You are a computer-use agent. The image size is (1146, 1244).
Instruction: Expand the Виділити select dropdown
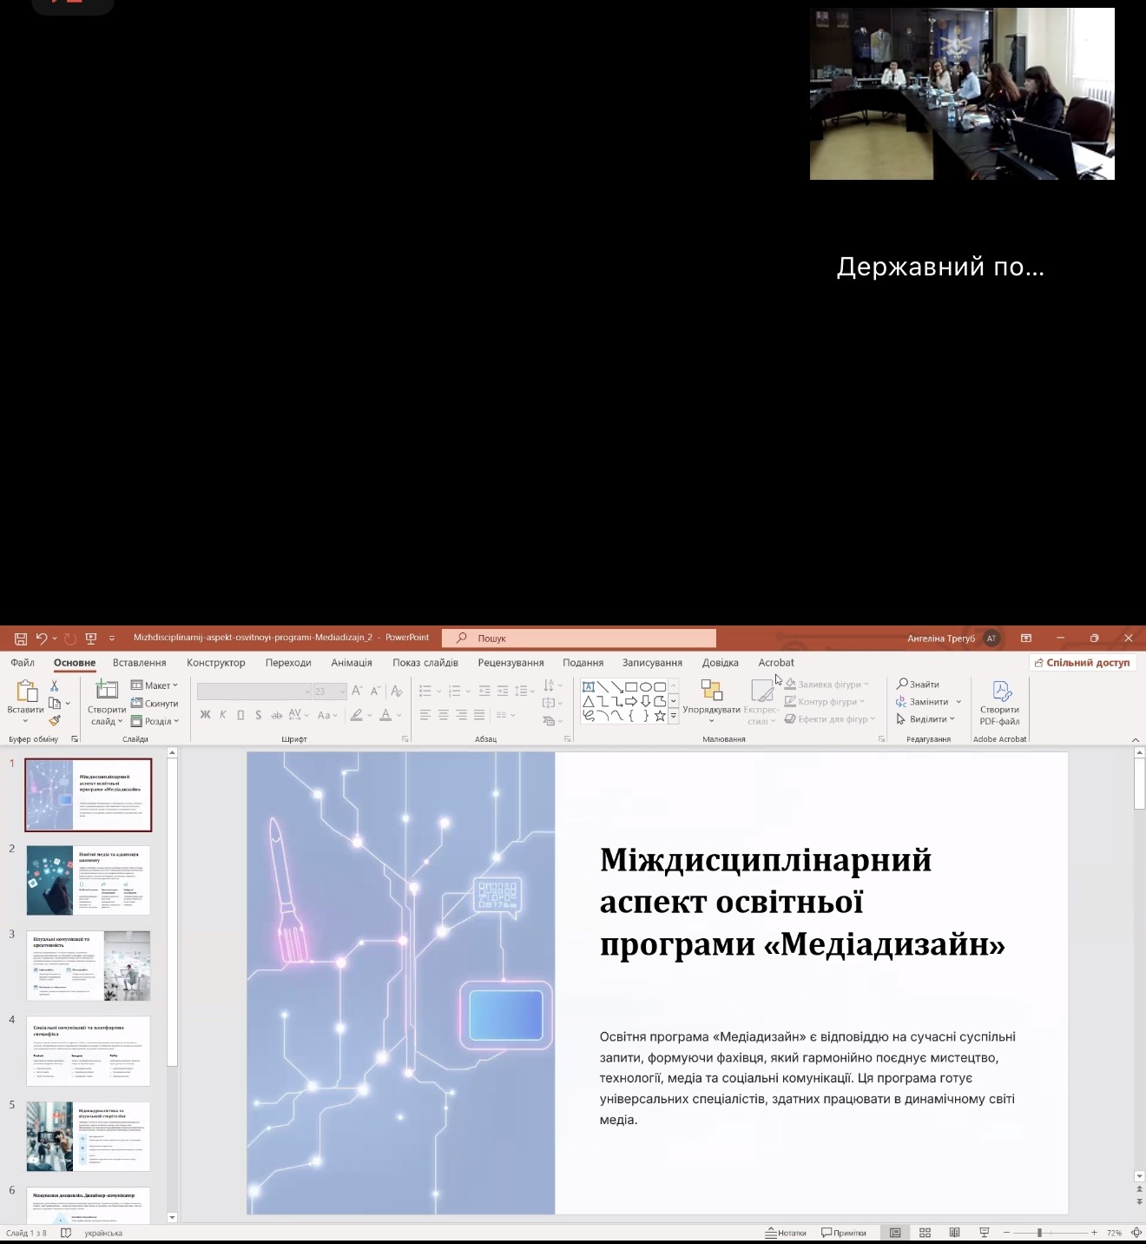tap(926, 719)
